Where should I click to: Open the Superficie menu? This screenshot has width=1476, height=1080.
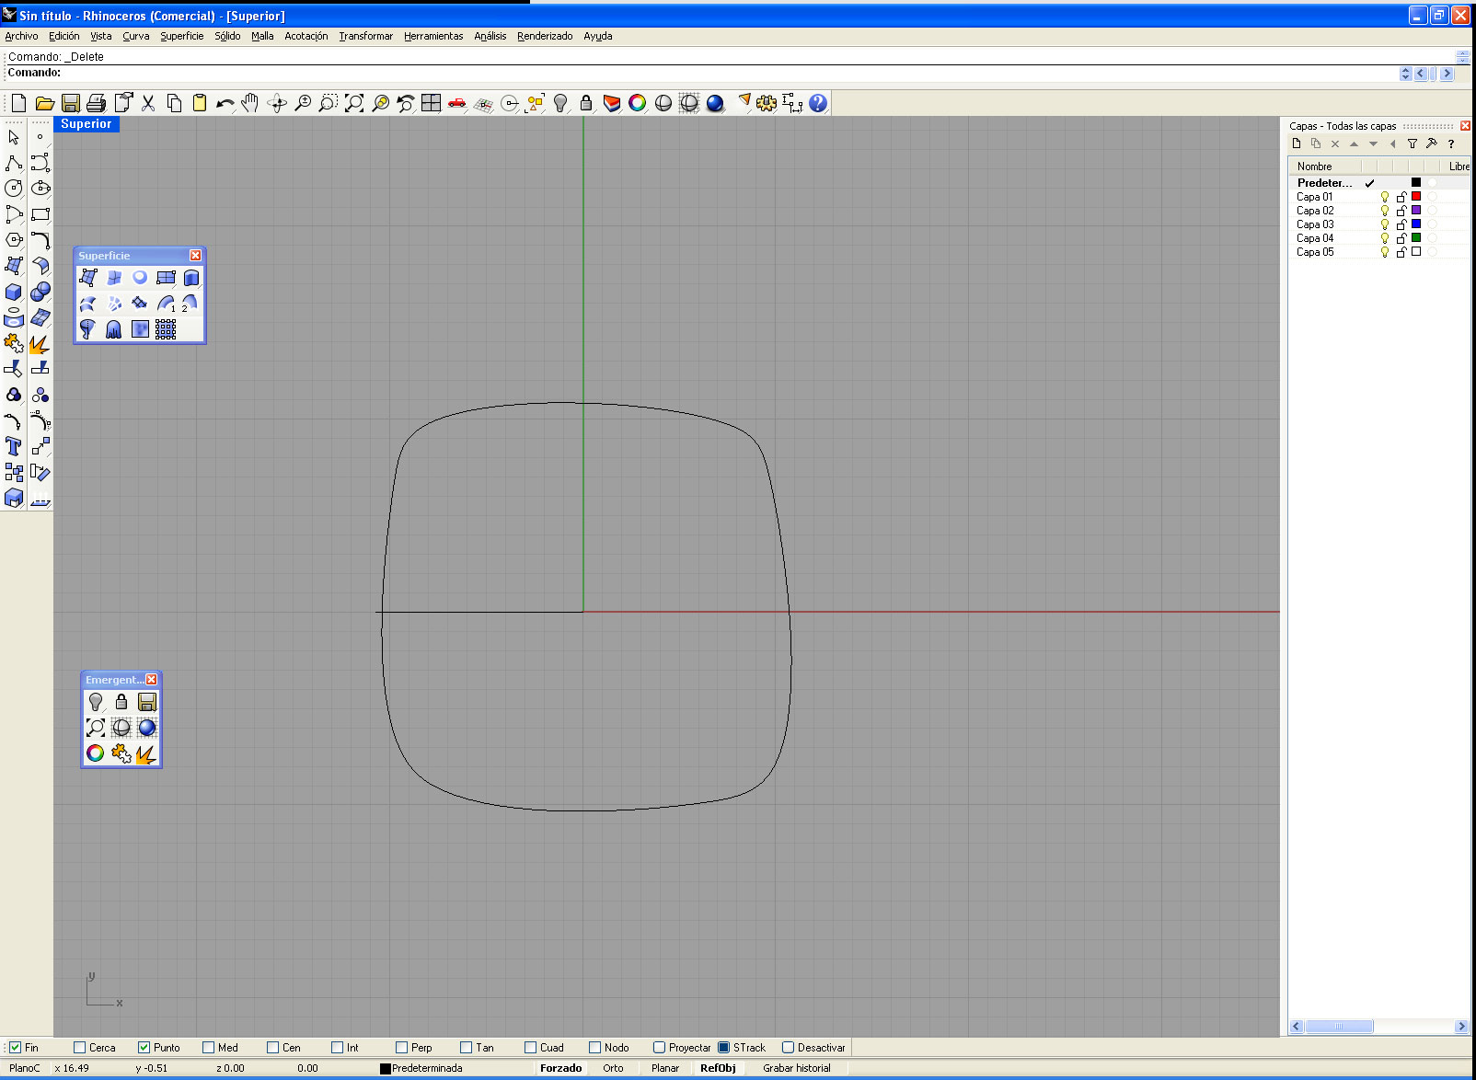coord(182,36)
